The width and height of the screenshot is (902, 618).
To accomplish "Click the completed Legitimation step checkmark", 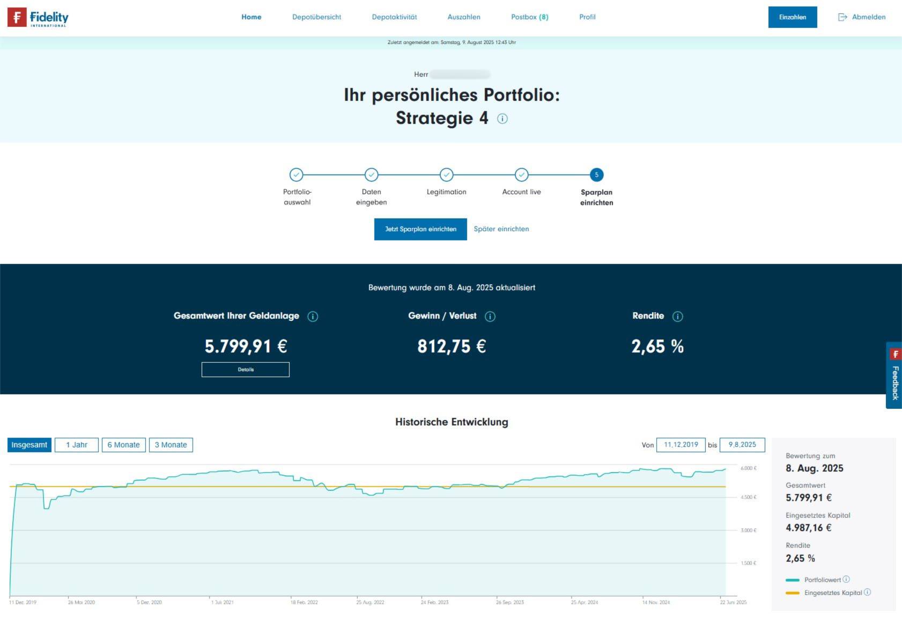I will 446,175.
